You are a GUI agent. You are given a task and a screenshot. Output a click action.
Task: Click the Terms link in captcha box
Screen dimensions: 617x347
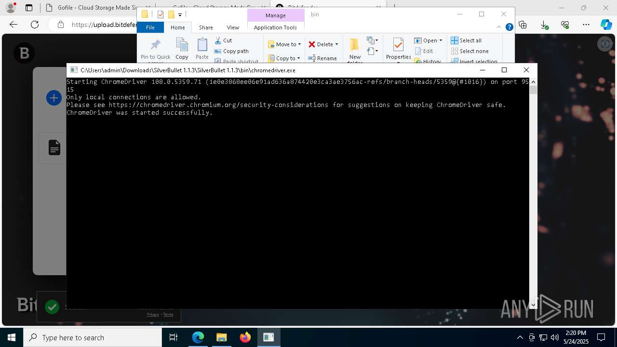point(168,314)
